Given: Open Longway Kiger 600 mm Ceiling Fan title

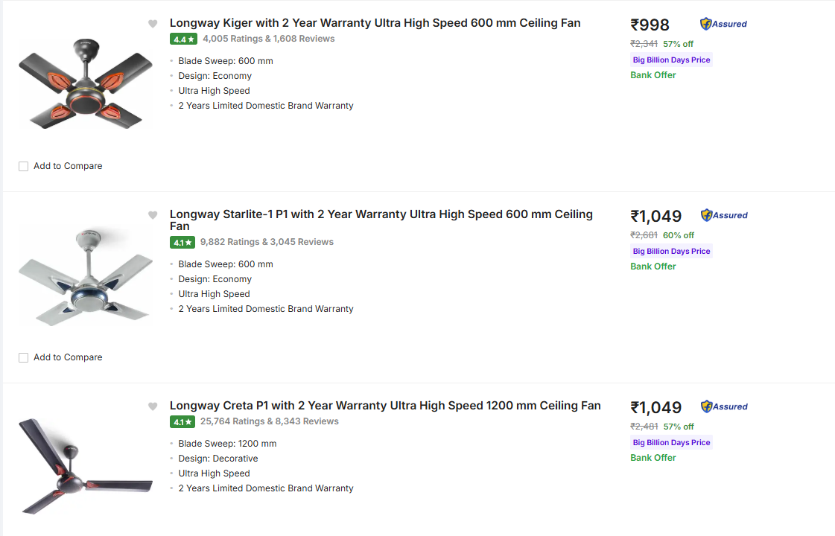Looking at the screenshot, I should click(375, 23).
